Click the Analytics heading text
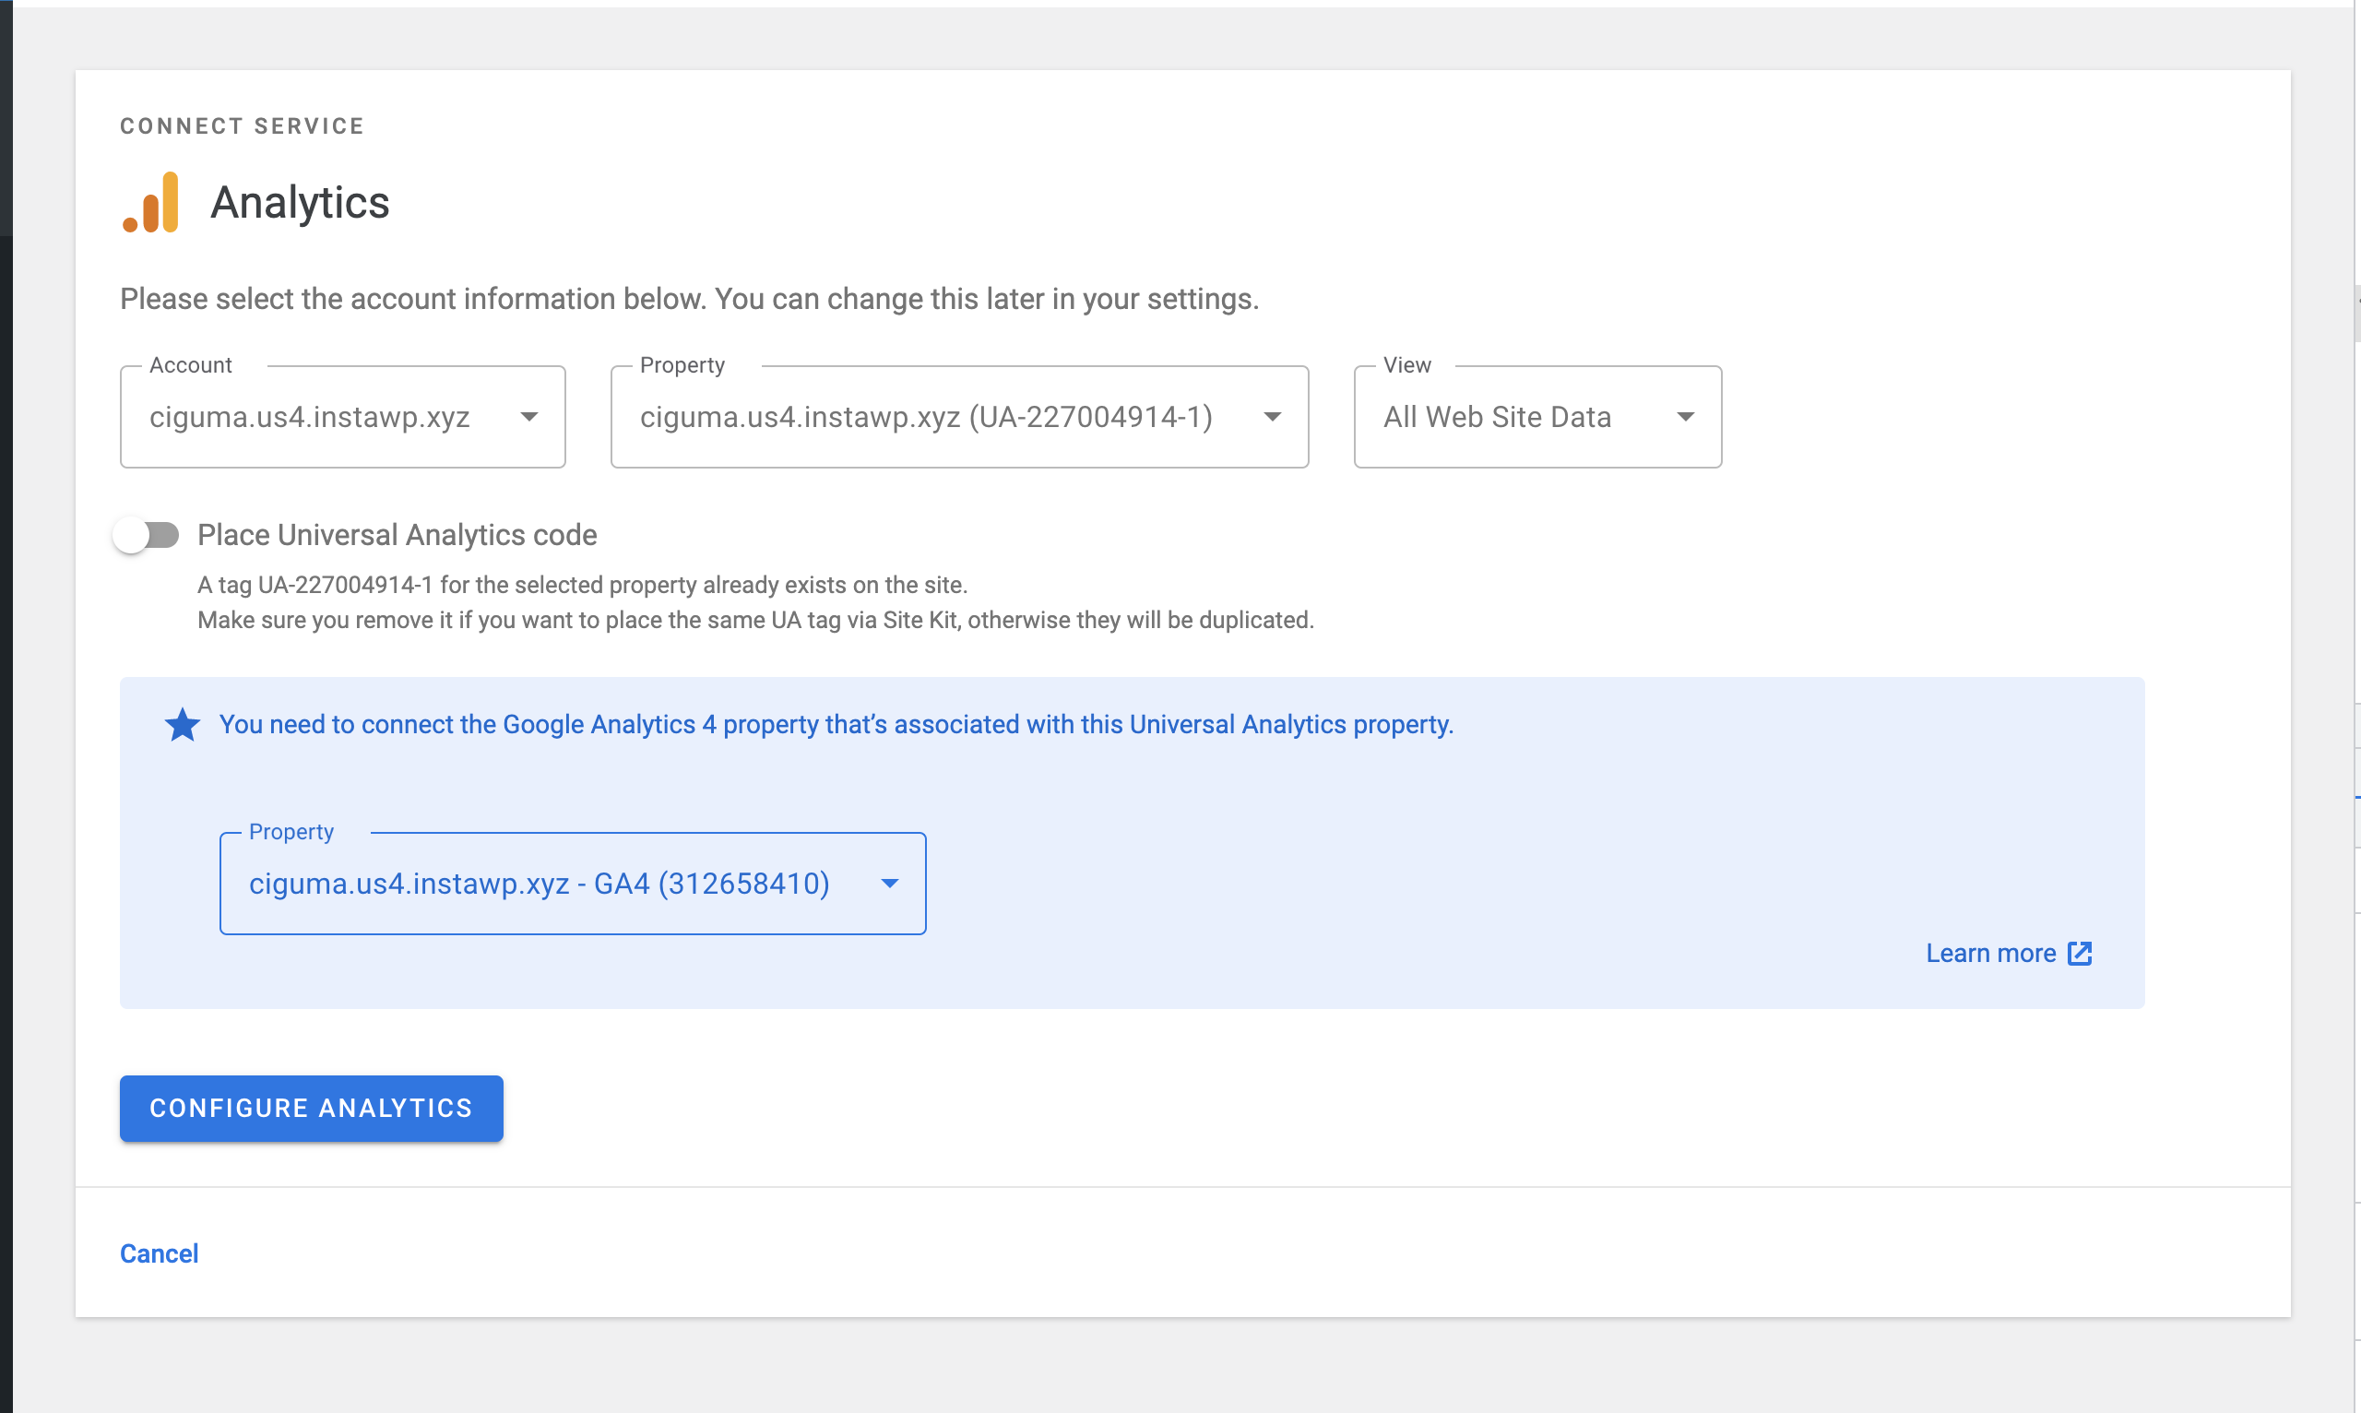2361x1413 pixels. (x=300, y=203)
